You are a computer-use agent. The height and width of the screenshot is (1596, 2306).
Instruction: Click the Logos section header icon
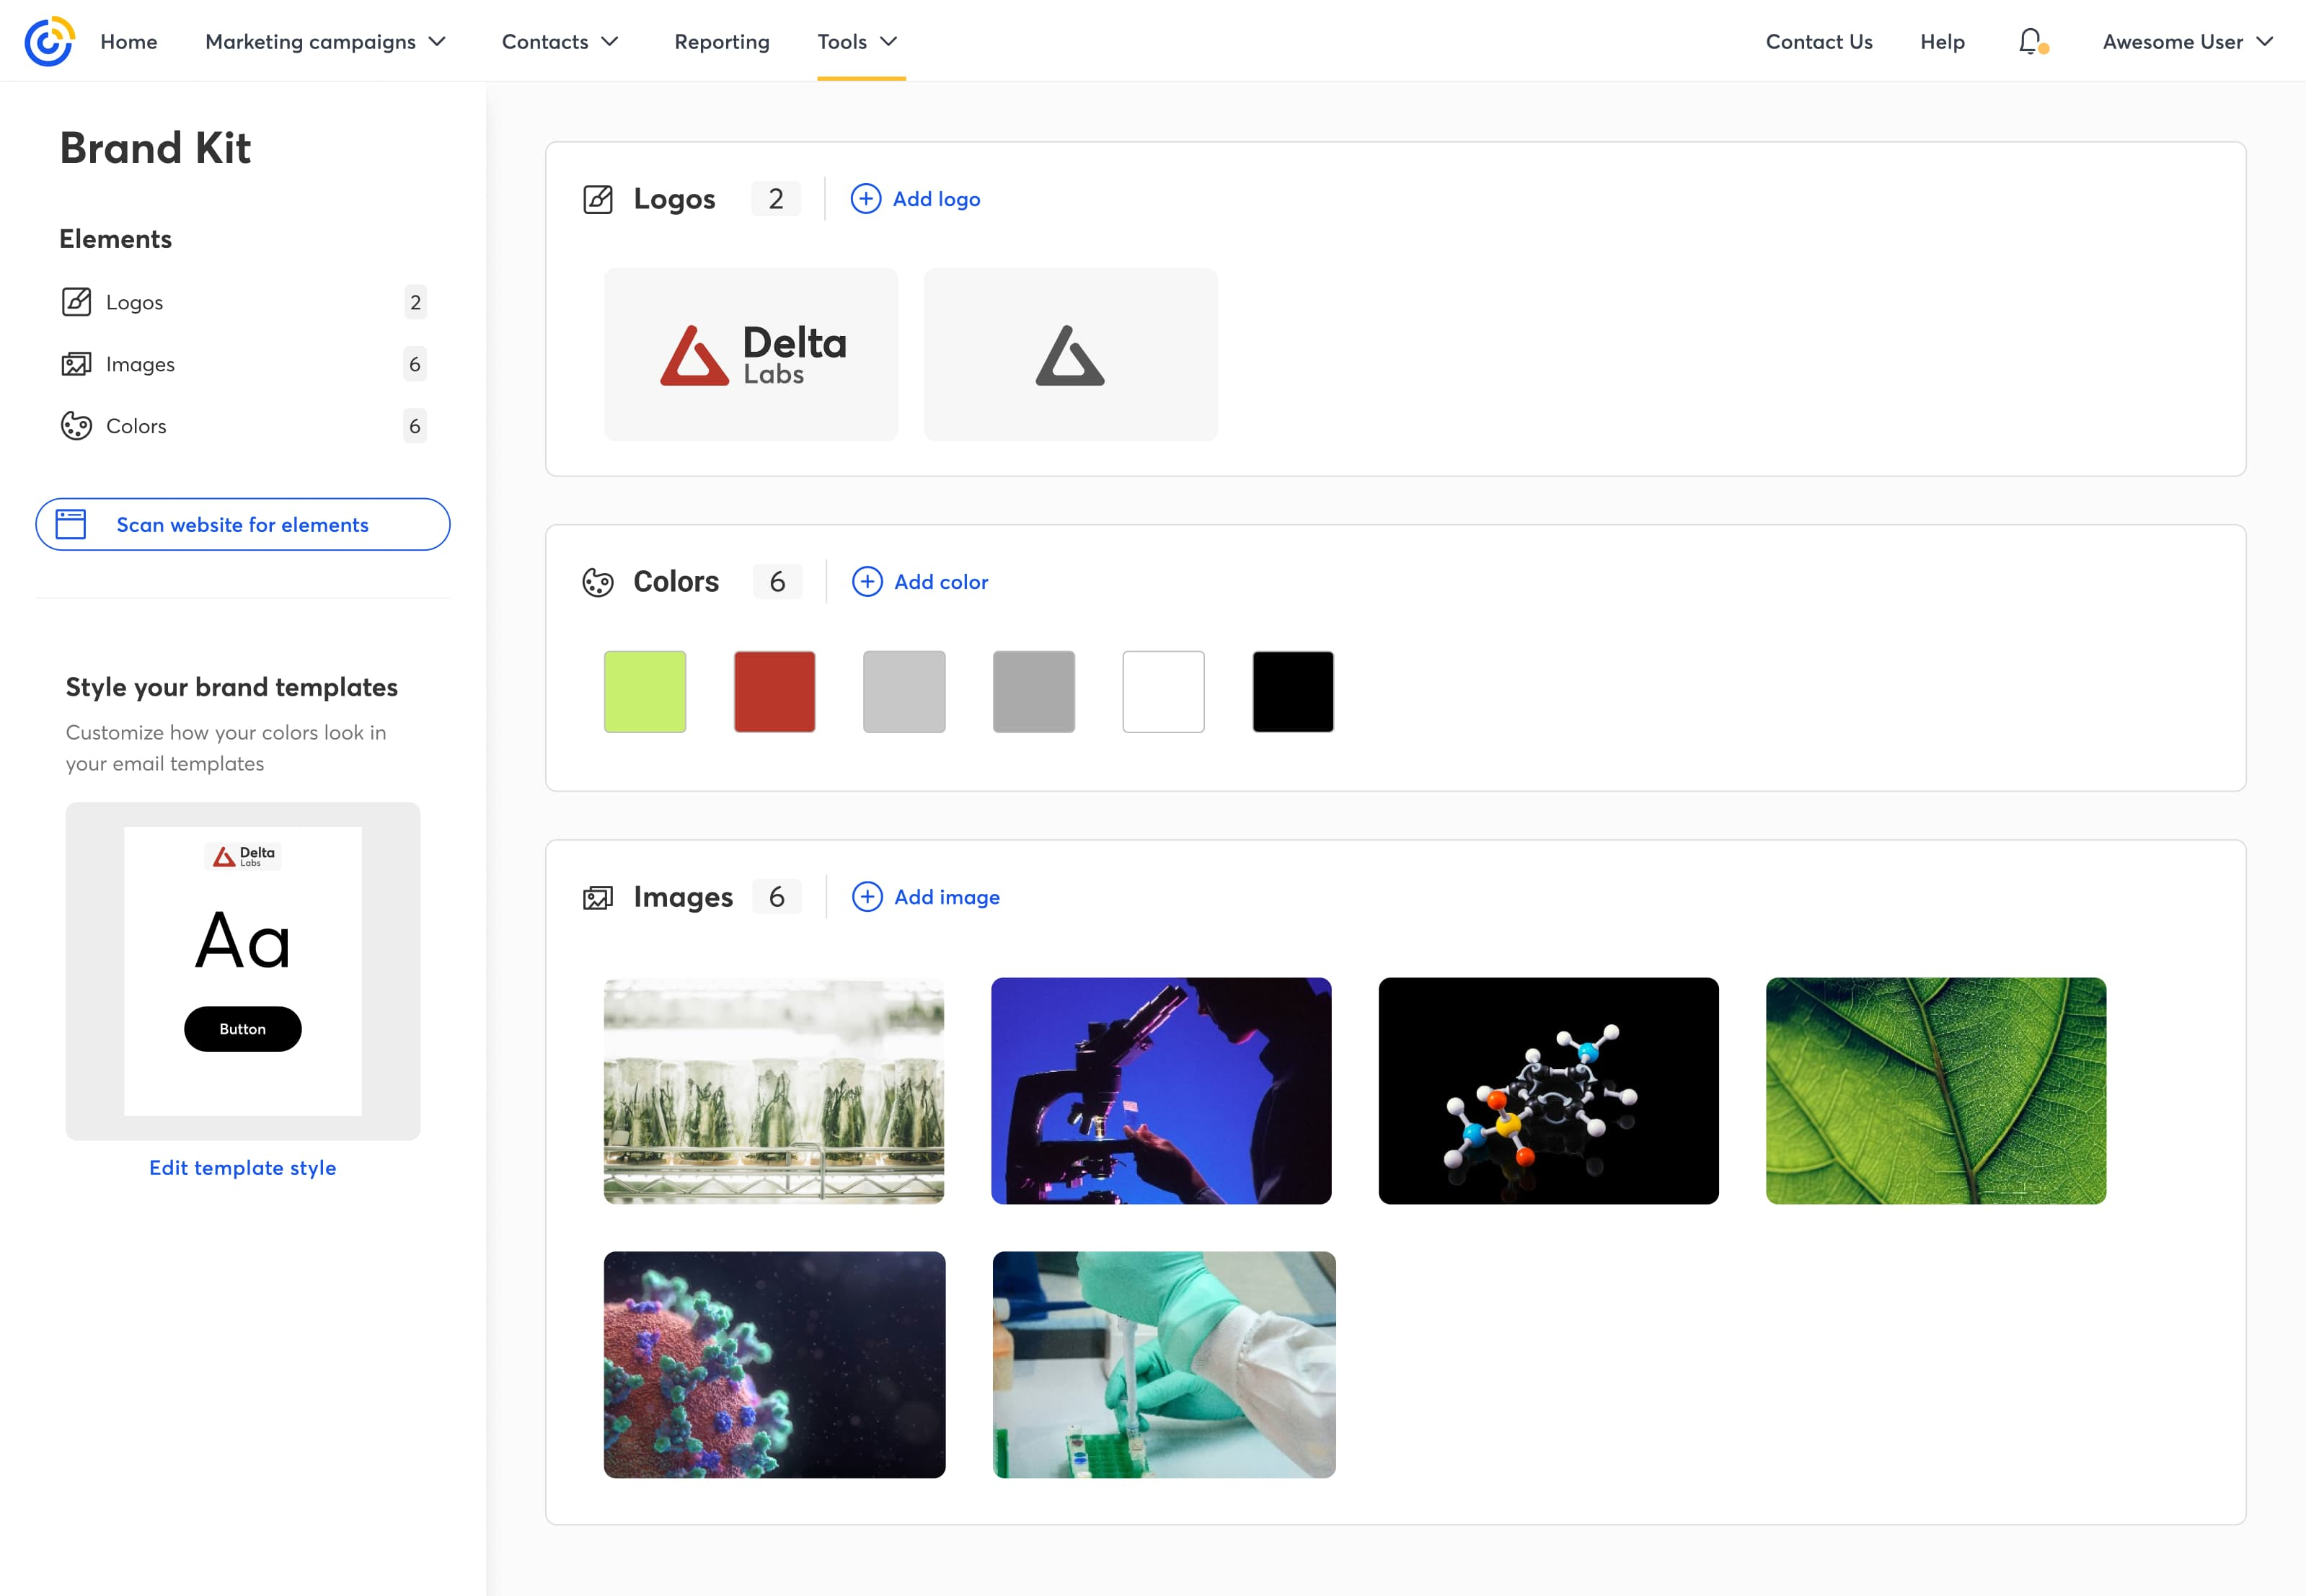click(x=598, y=199)
